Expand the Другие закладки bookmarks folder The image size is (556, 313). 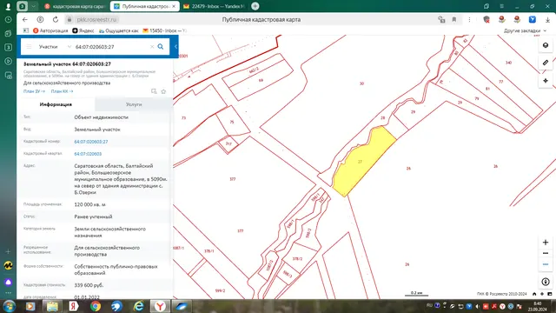pyautogui.click(x=525, y=31)
